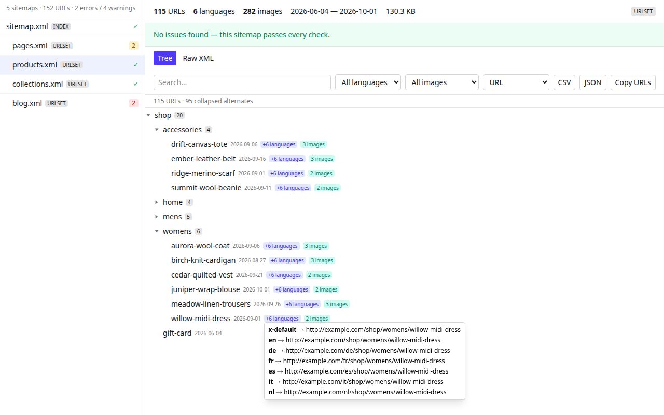Show images badge for ridge-merino-scarf
Viewport: 664px width, 415px height.
coord(321,173)
